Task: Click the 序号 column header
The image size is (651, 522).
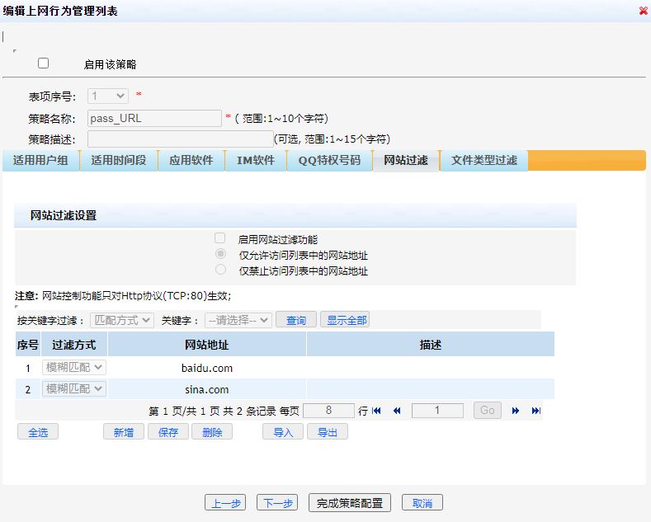Action: coord(28,345)
